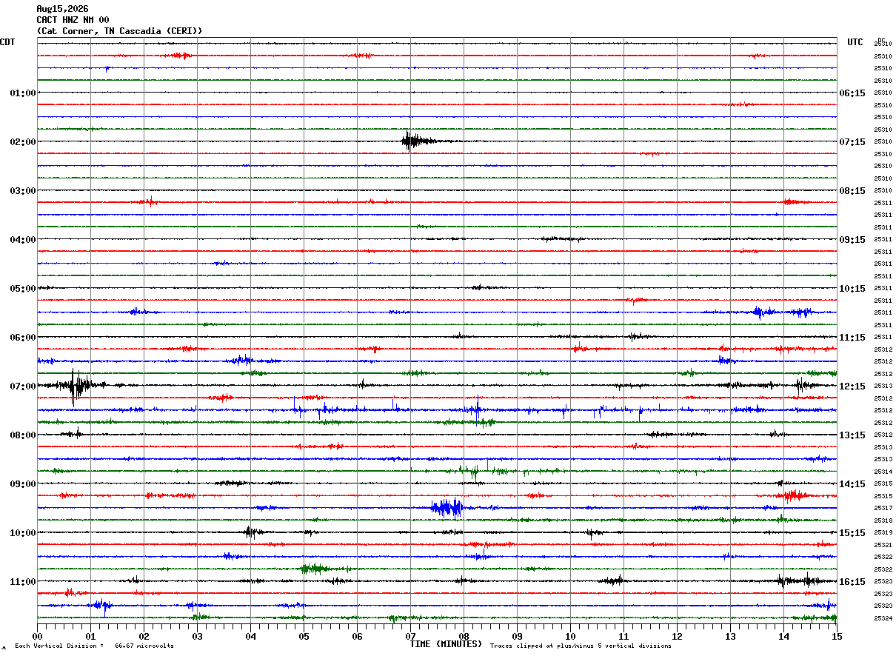The height and width of the screenshot is (656, 896).
Task: Click the TIME (MINUTES) axis title
Action: point(446,644)
